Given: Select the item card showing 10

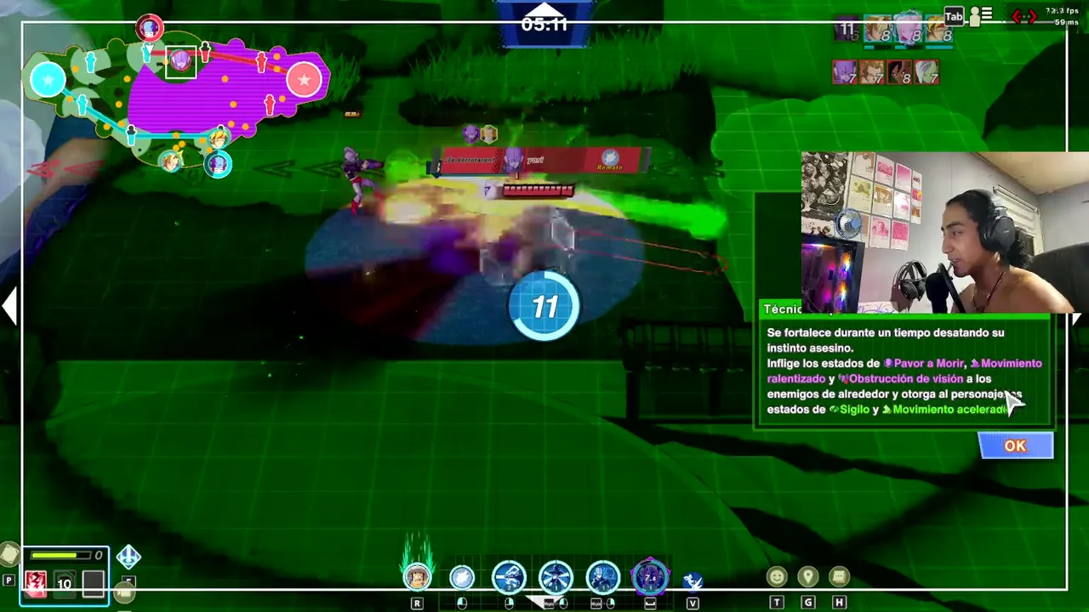Looking at the screenshot, I should 64,583.
